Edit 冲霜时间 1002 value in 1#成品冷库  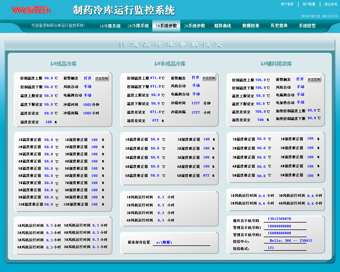pos(87,105)
